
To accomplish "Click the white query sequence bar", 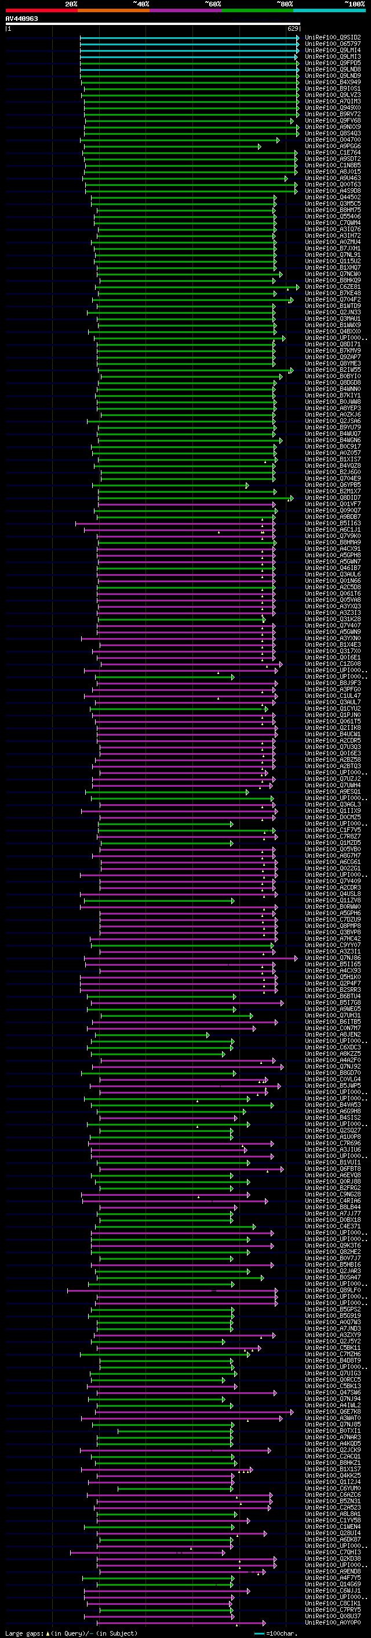I will [153, 23].
